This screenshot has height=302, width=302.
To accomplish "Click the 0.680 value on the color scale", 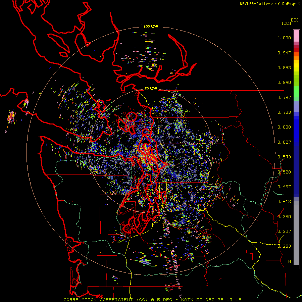I will [x=284, y=127].
